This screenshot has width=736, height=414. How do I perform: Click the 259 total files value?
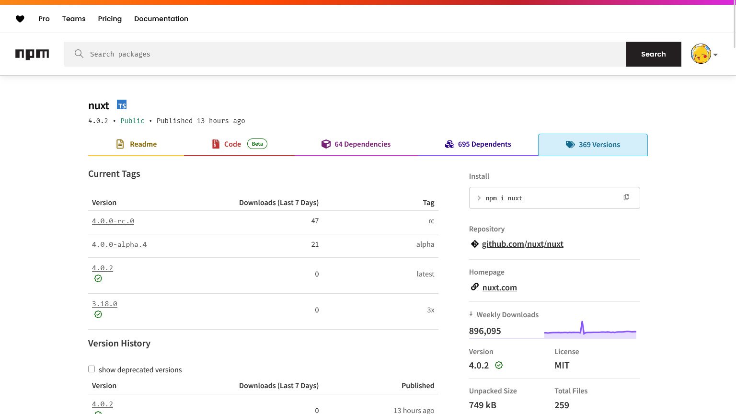[562, 405]
